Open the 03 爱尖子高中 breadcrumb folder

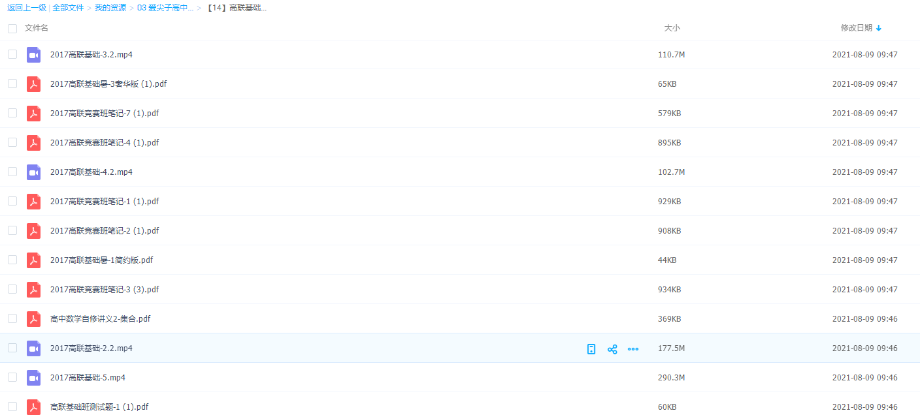click(165, 8)
